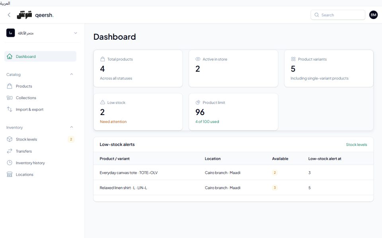Click available badge 2 in tote row
382x238 pixels.
[x=275, y=173]
